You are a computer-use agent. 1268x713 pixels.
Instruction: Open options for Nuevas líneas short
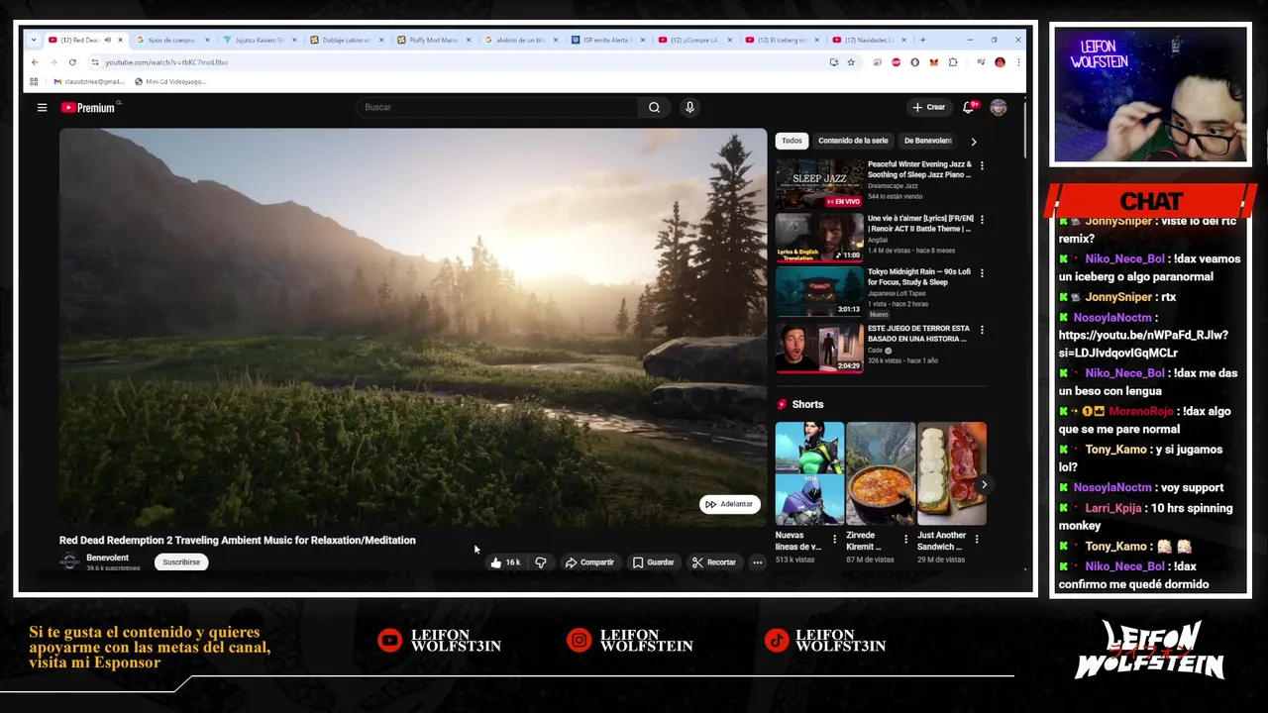pos(834,540)
